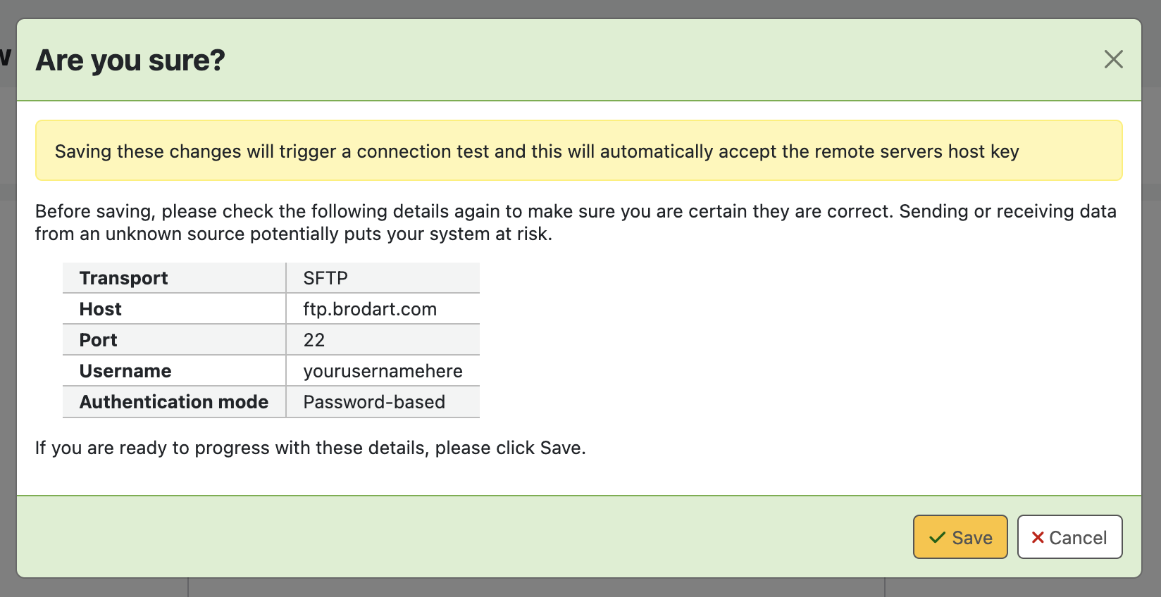The height and width of the screenshot is (597, 1161).
Task: Select the Transport row label
Action: click(x=124, y=278)
